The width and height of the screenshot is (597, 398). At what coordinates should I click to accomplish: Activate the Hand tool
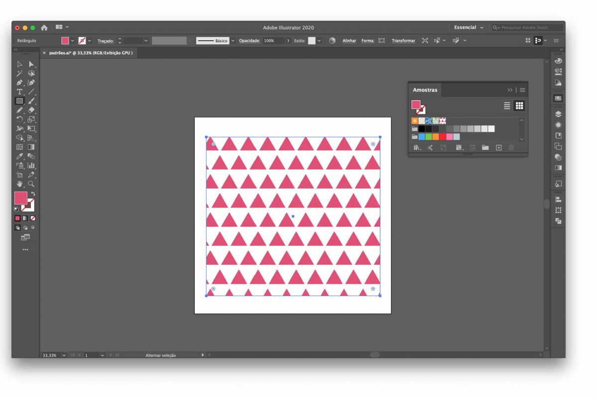coord(19,184)
